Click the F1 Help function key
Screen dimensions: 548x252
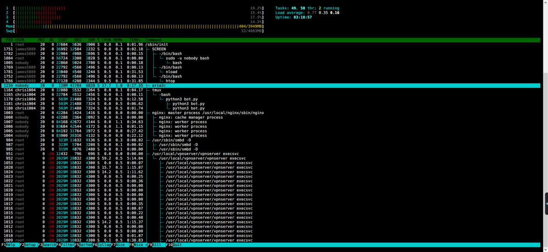10,245
